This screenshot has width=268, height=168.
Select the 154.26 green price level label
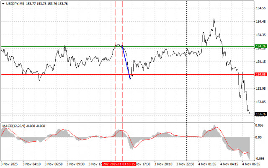coord(260,47)
